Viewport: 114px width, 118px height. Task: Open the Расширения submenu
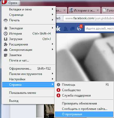29,45
